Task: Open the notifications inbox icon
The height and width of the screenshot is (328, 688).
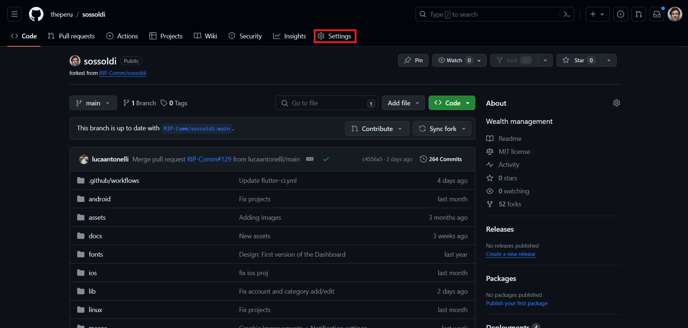Action: click(657, 14)
